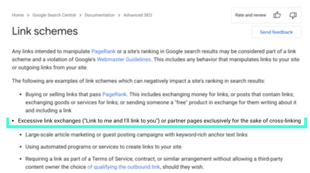The width and height of the screenshot is (310, 173).
Task: Click the Large-scale article marketing bullet text
Action: [x=136, y=135]
